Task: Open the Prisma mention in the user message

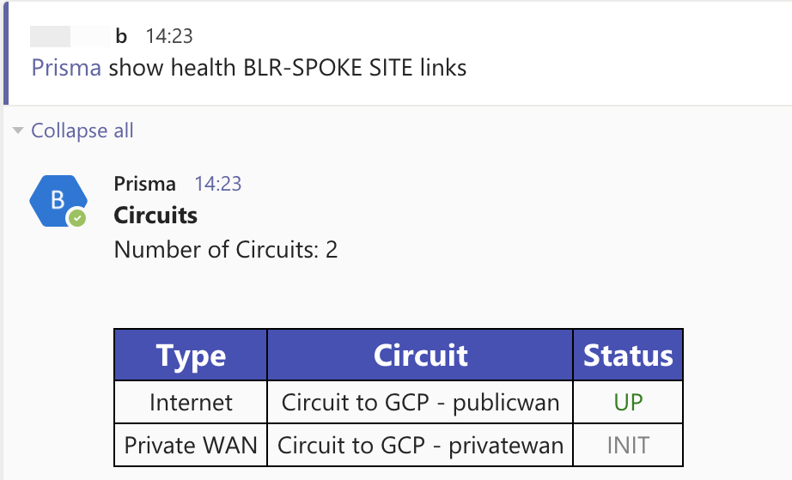Action: [x=66, y=68]
